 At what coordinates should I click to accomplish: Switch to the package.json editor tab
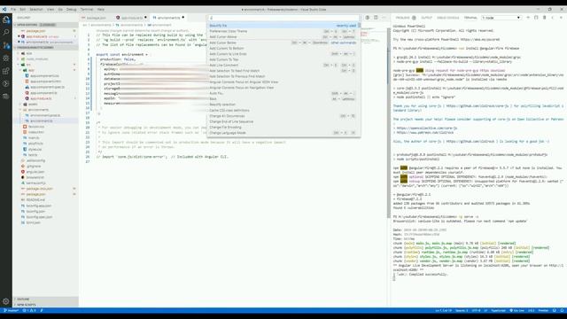[x=97, y=18]
